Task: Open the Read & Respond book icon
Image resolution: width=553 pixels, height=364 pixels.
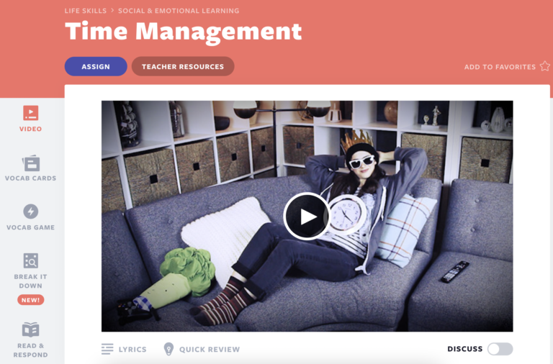Action: click(30, 329)
